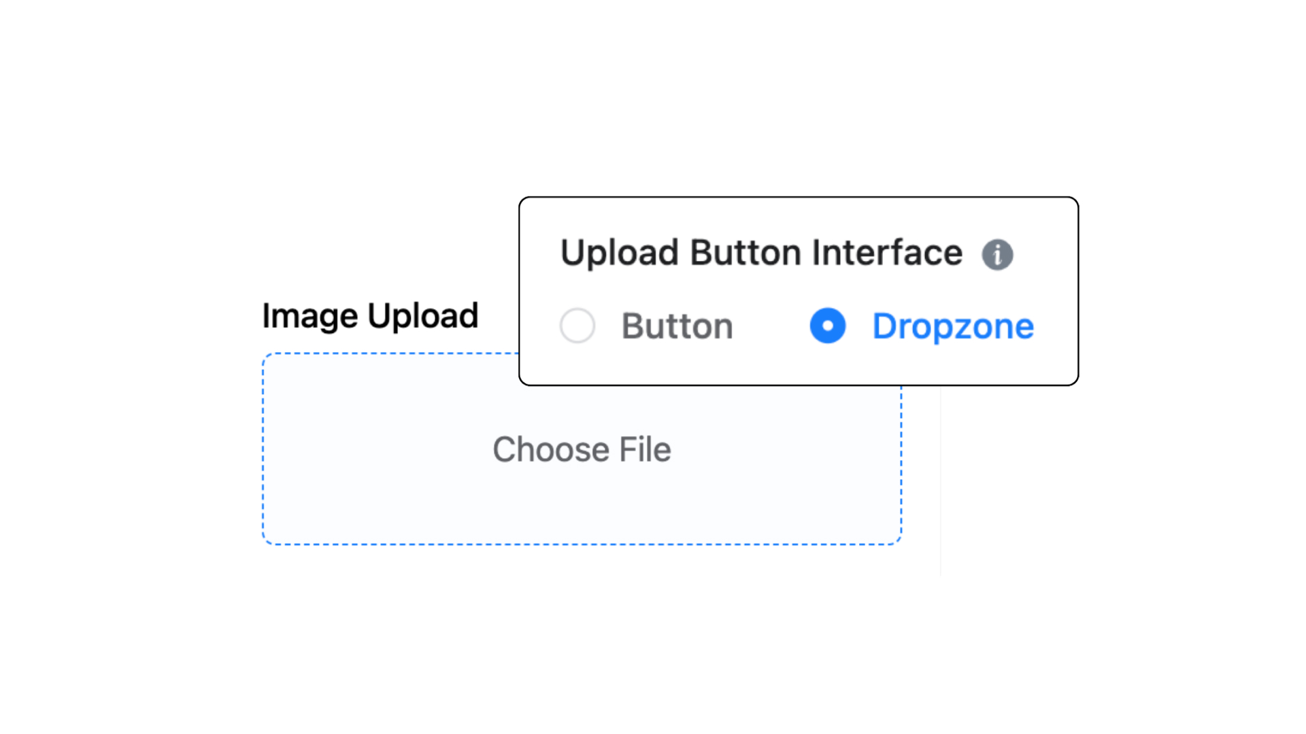Click the "Choose File" text
Screen dimensions: 1306x734
pyautogui.click(x=582, y=449)
